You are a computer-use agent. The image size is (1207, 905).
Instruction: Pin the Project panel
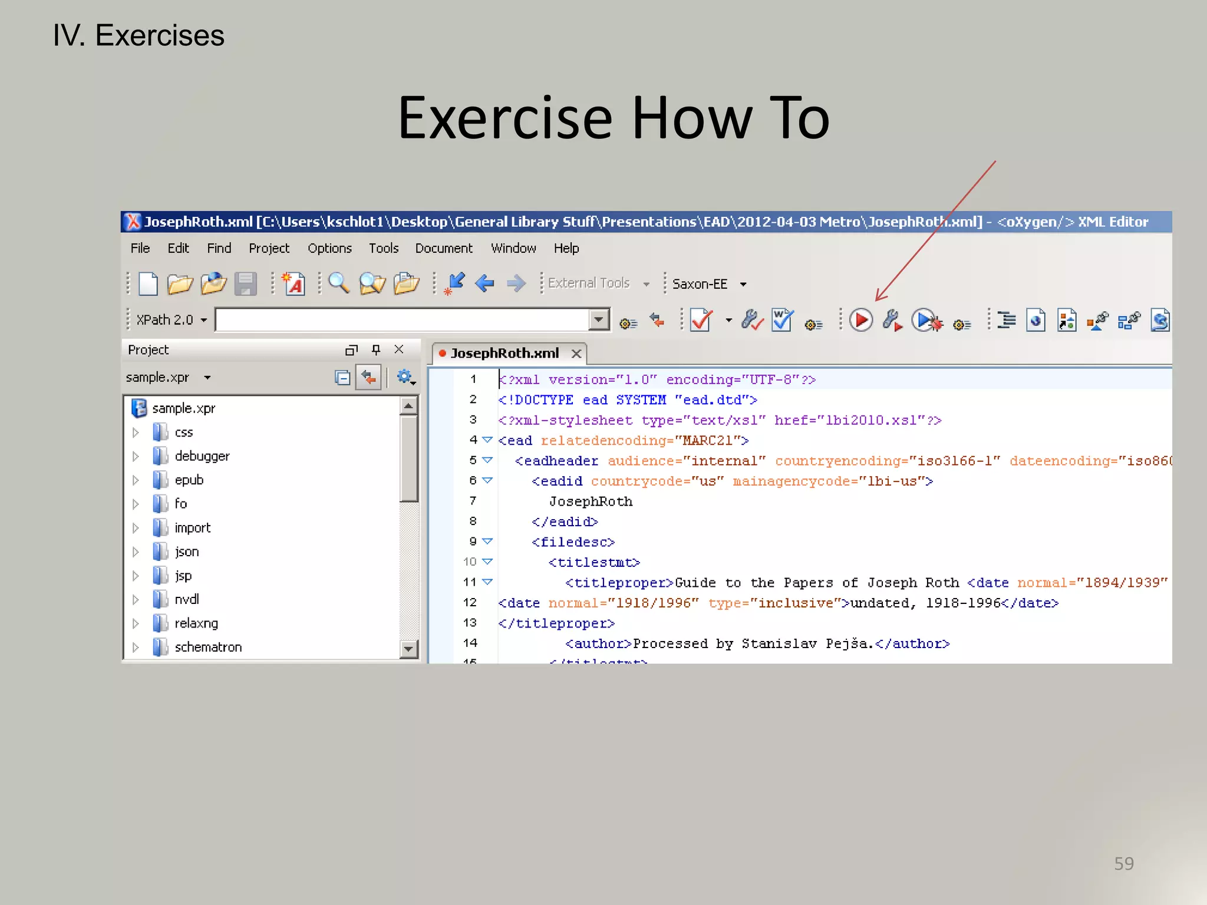[x=376, y=349]
